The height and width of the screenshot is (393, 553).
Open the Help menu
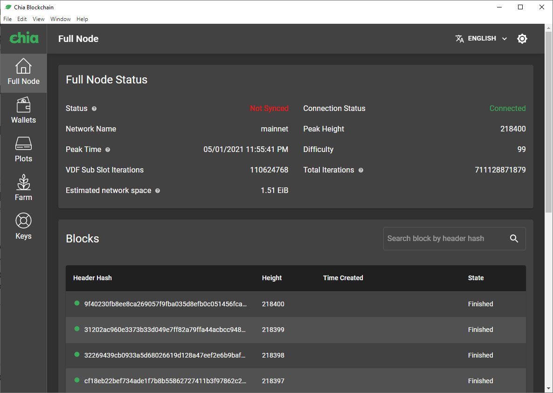pyautogui.click(x=82, y=19)
